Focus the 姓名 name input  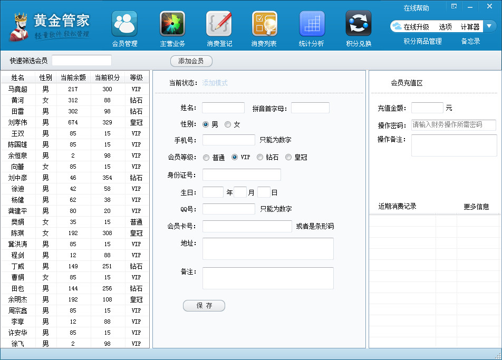tap(223, 108)
